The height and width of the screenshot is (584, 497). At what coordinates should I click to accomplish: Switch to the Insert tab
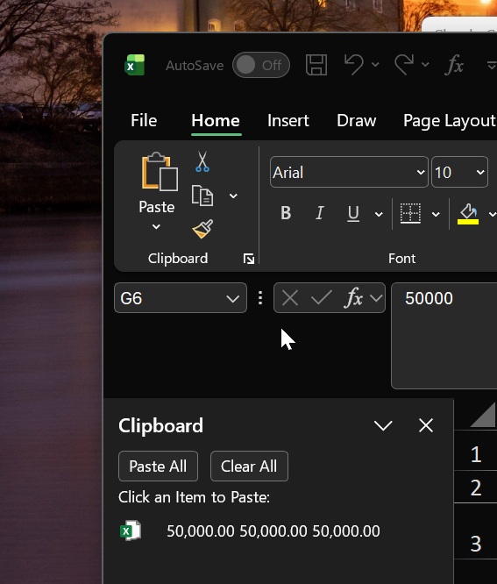(x=288, y=121)
